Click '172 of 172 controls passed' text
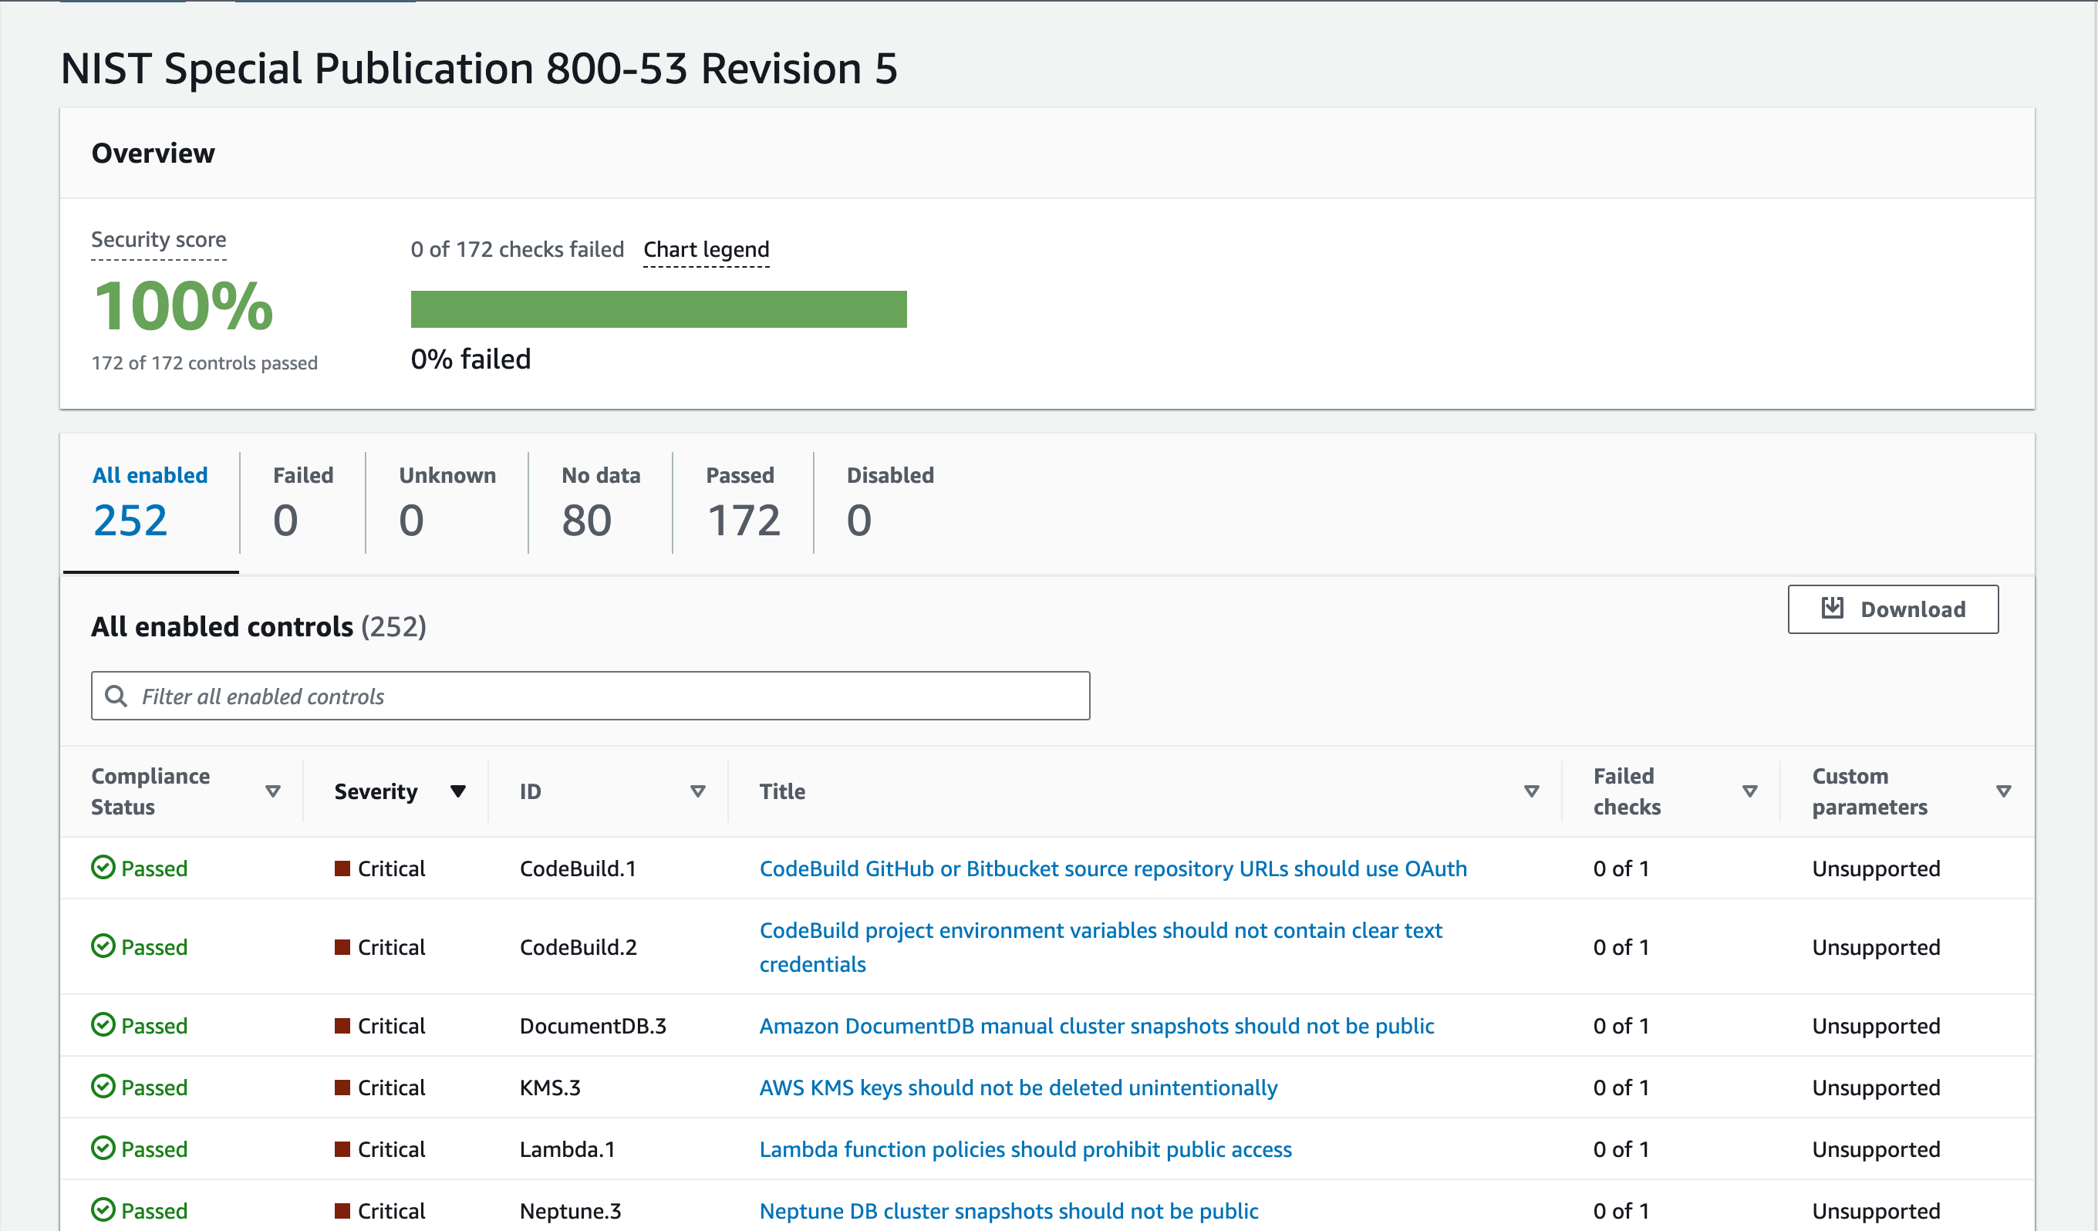Screen dimensions: 2098x1231 [x=204, y=363]
